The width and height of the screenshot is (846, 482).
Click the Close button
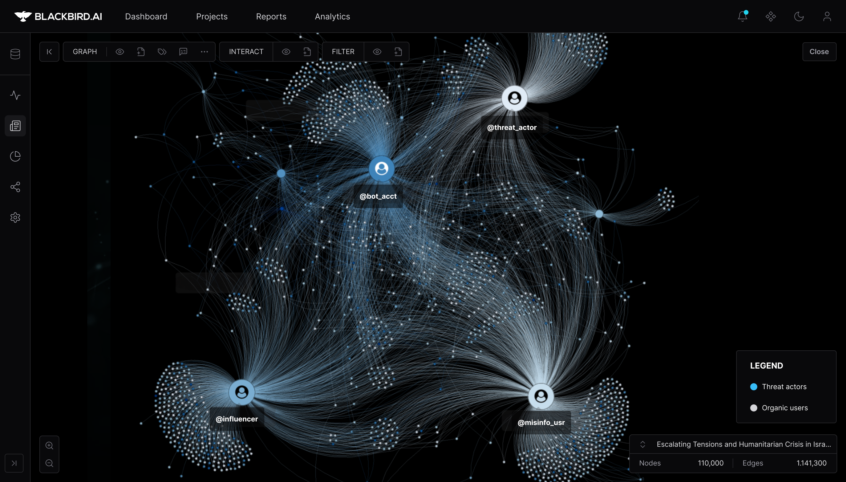[819, 52]
